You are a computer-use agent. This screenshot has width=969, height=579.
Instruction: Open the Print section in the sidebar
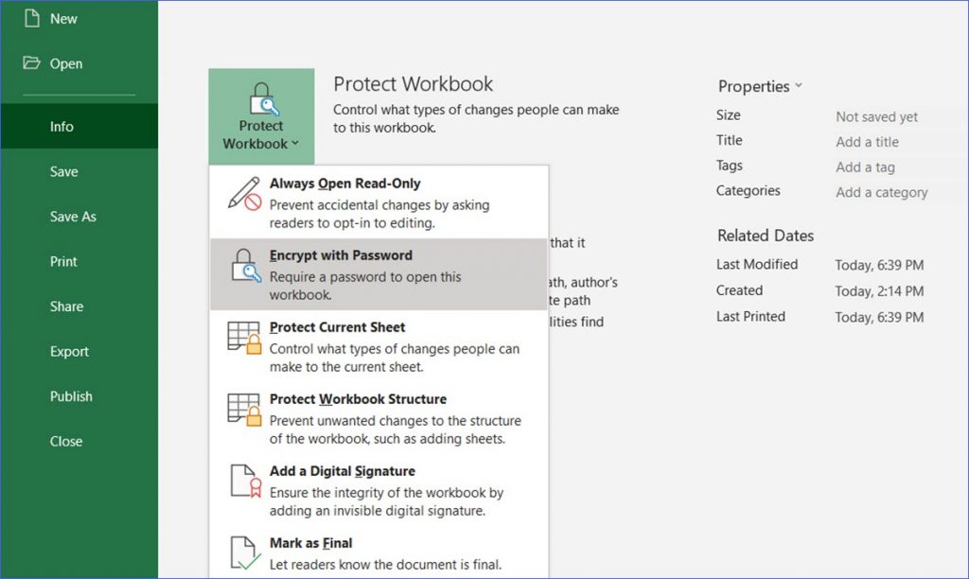point(65,261)
